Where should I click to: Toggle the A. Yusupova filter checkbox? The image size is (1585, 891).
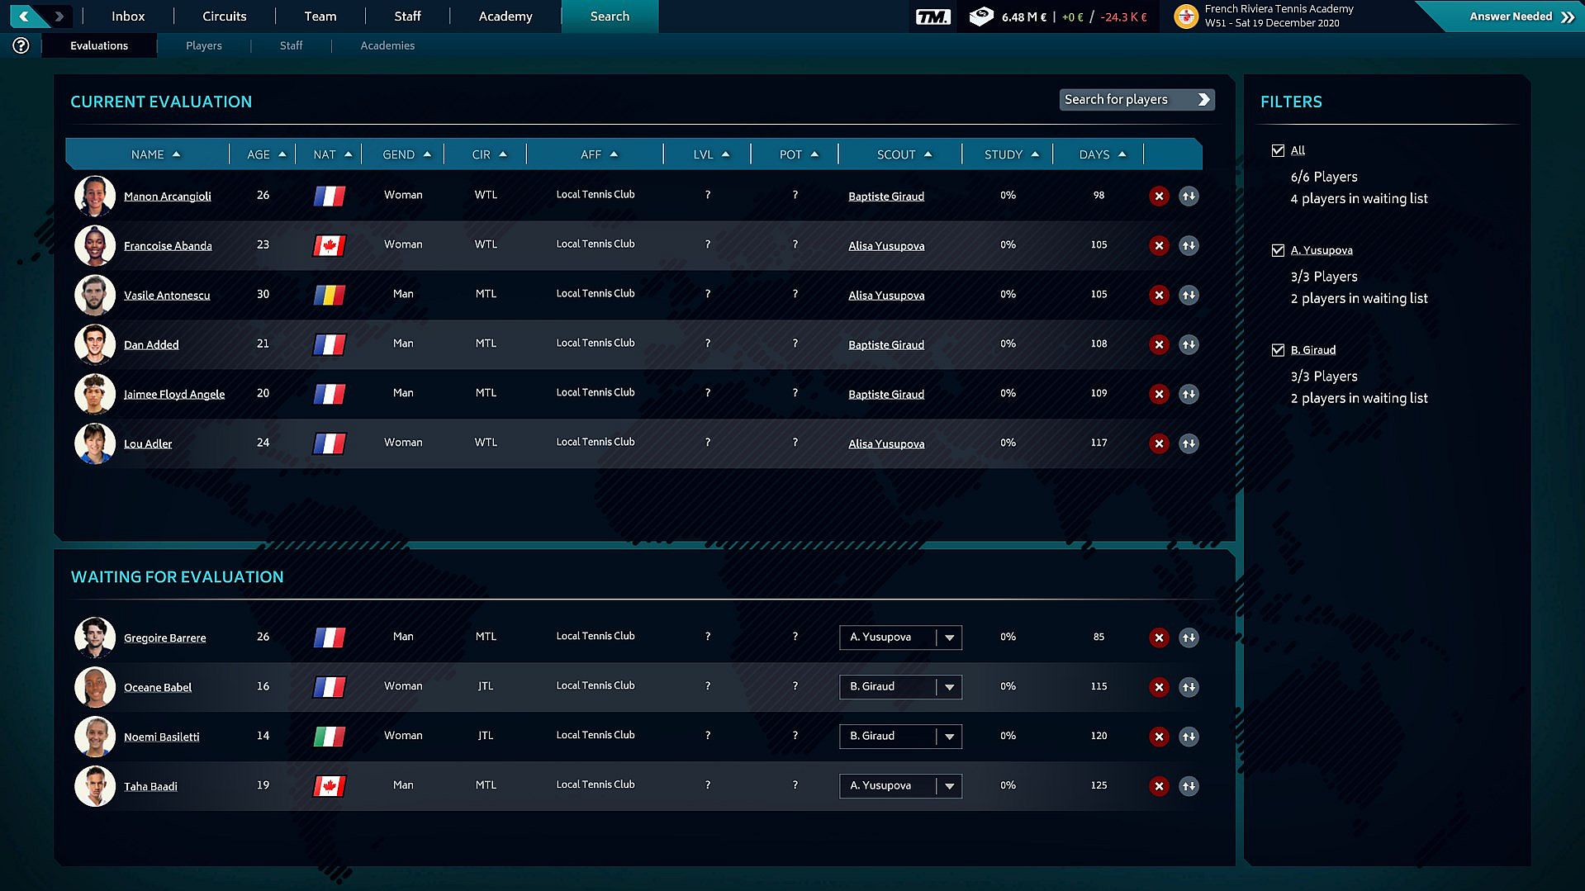pos(1278,250)
